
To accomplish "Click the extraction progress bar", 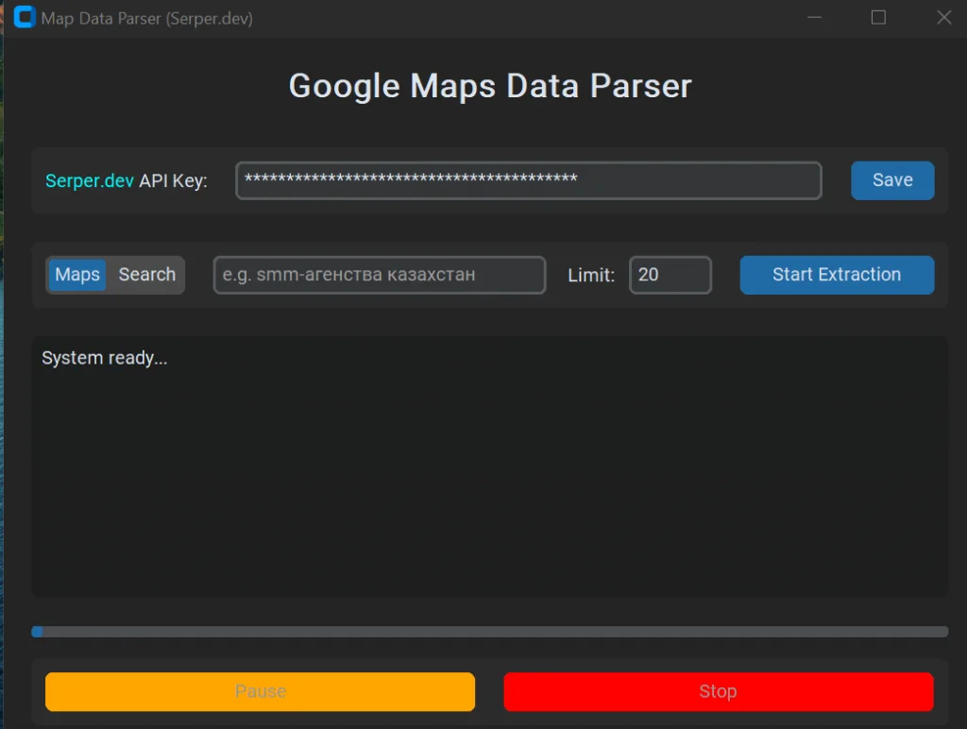I will click(489, 632).
